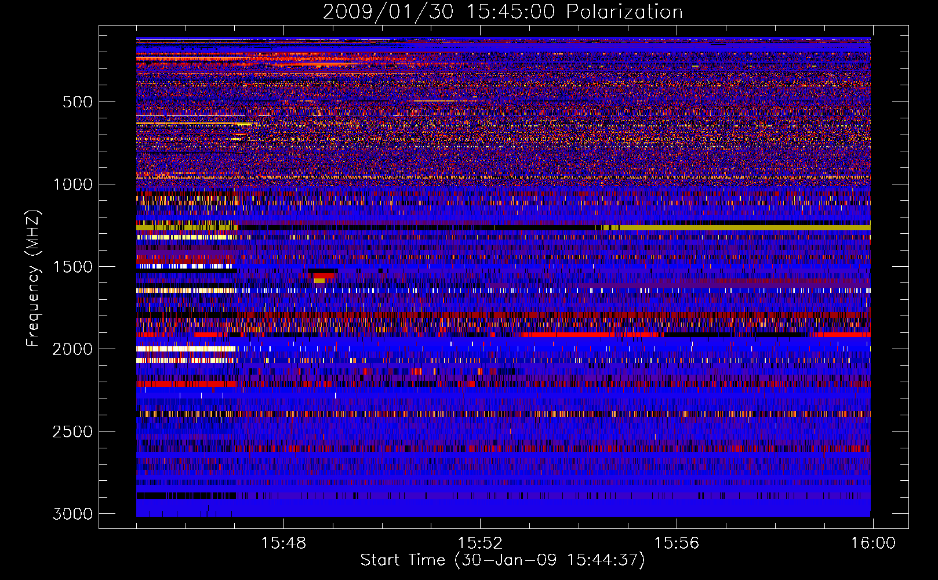Select the 3000 frequency tick label
Image resolution: width=938 pixels, height=580 pixels.
tap(72, 514)
